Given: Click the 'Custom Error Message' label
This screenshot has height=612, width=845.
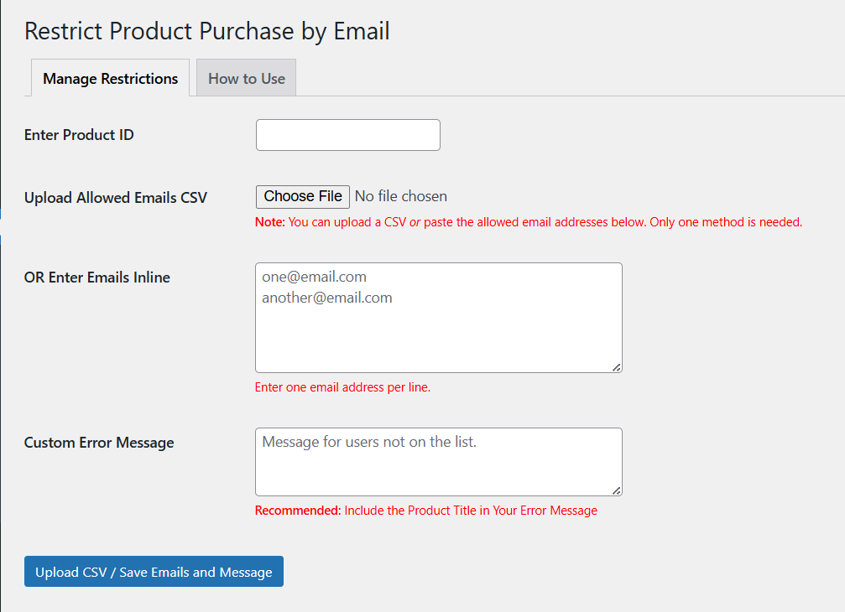Looking at the screenshot, I should pos(99,443).
